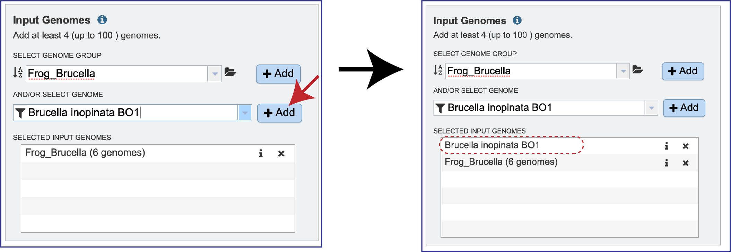Remove Brucella inopinata BO1 from the selection
This screenshot has height=252, width=731.
[x=685, y=146]
